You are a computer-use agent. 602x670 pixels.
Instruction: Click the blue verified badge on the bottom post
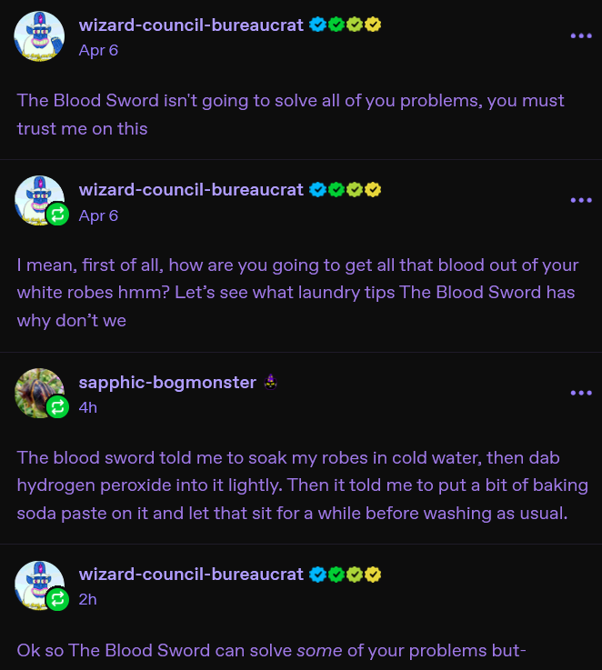317,575
